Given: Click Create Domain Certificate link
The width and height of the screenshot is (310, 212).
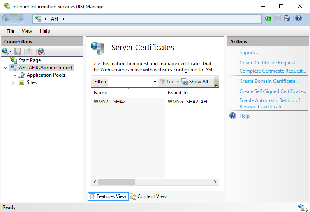Looking at the screenshot, I should [x=269, y=81].
